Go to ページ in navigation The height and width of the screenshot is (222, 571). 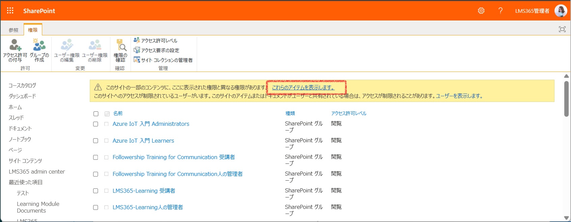click(x=15, y=150)
